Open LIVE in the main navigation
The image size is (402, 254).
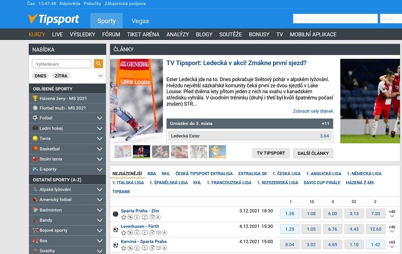click(x=58, y=34)
